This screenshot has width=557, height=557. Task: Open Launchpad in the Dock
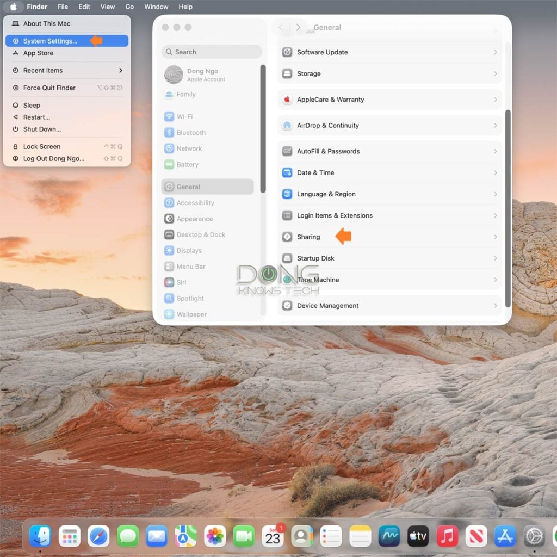pos(69,536)
